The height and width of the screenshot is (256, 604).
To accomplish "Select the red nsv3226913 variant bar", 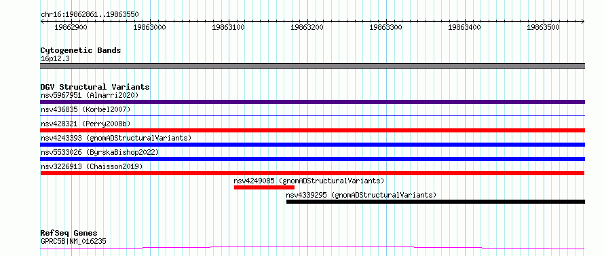I will point(312,173).
